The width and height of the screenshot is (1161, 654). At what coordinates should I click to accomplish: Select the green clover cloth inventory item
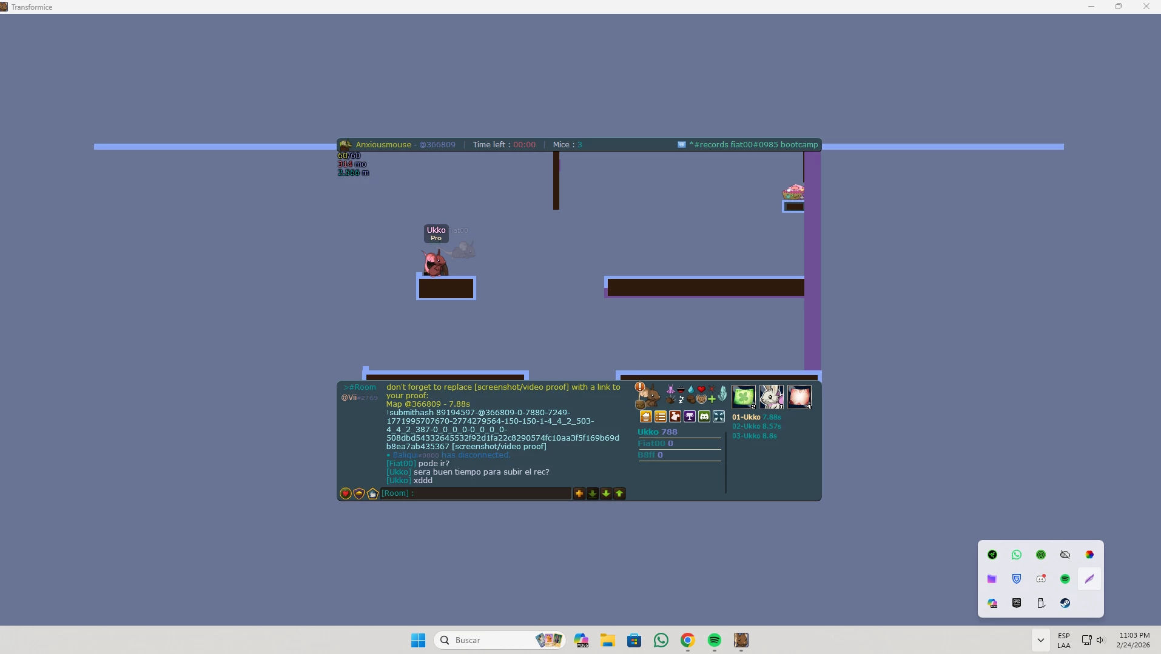[744, 397]
